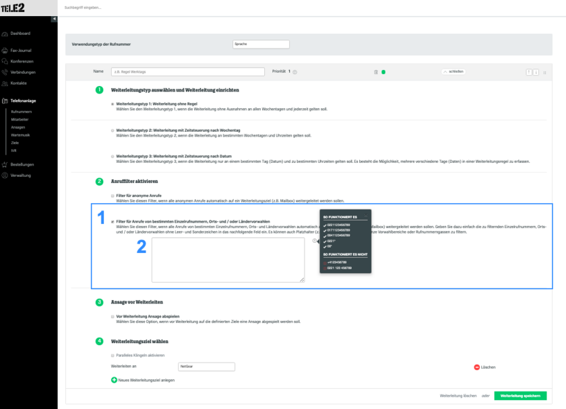Click the 'Weiterleitungsziel wählen' heading
566x409 pixels.
(139, 341)
